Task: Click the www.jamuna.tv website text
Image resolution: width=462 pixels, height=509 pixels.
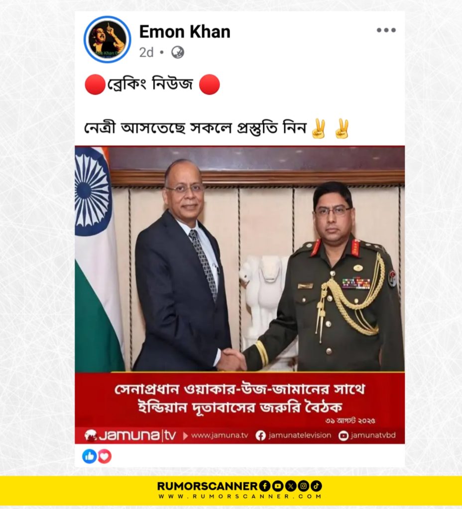Action: click(x=220, y=435)
